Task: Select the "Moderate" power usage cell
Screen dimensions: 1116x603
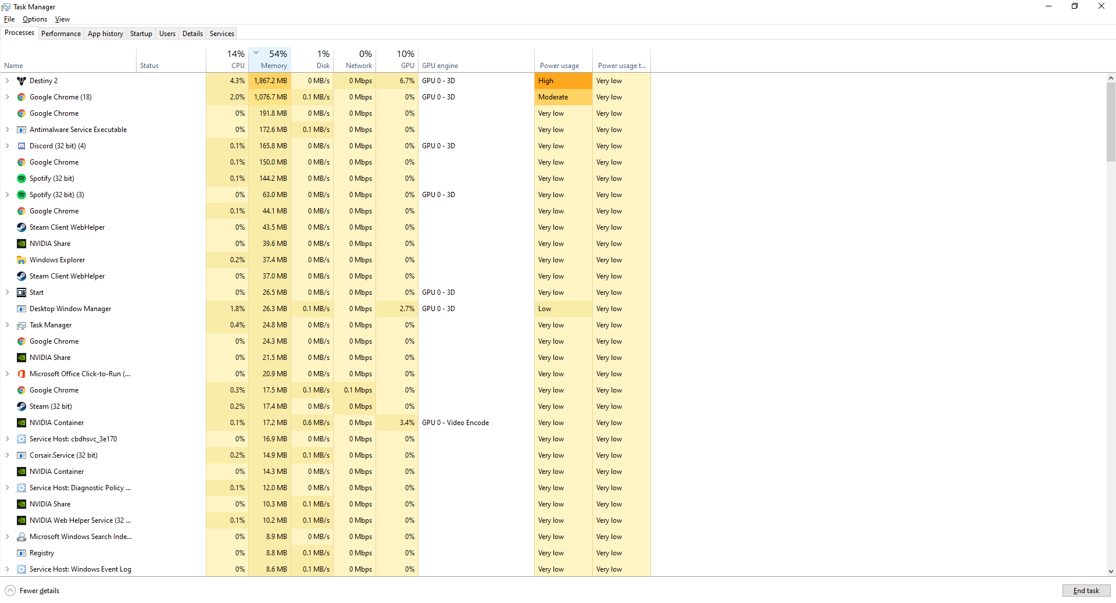Action: pos(563,97)
